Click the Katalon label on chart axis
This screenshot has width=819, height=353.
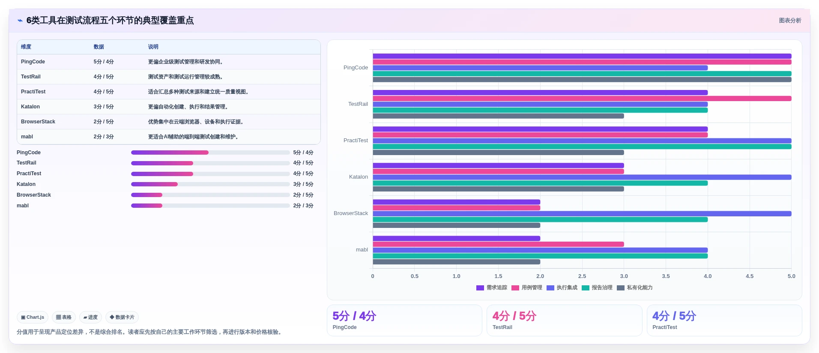pos(359,177)
